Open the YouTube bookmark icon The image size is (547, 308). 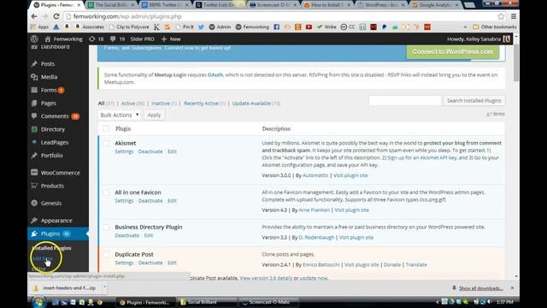pos(309,27)
